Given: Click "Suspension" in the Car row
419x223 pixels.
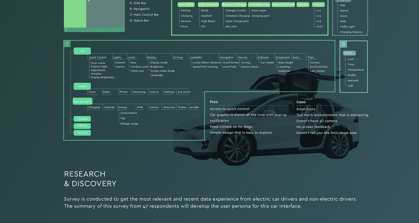Looking at the screenshot, I should click(x=283, y=57).
